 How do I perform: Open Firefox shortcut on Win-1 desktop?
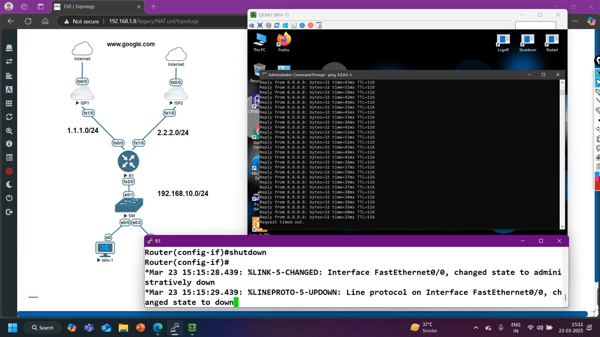tap(284, 42)
